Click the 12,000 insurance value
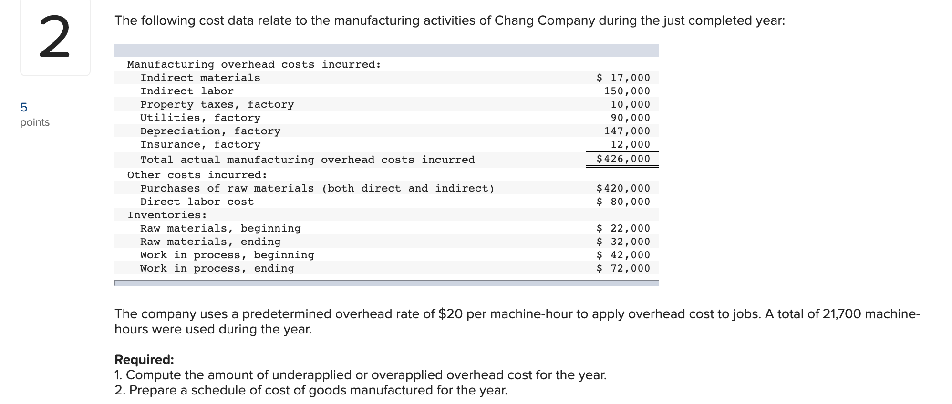The image size is (952, 404). 631,144
